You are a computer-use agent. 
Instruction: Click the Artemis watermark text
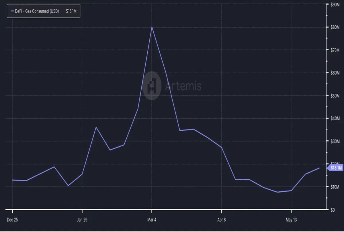(x=183, y=86)
